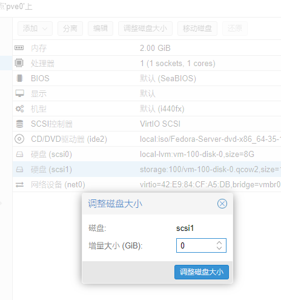This screenshot has height=300, width=281.
Task: Click the 编辑 (Edit) toolbar button
Action: click(x=101, y=28)
